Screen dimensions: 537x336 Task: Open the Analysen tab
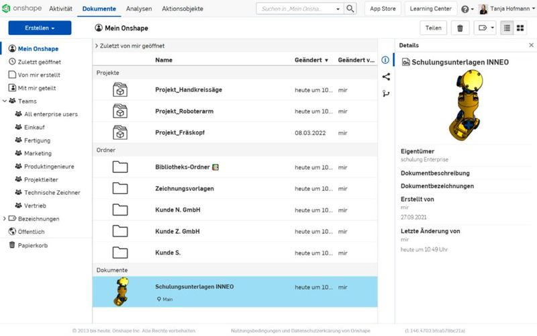coord(138,9)
